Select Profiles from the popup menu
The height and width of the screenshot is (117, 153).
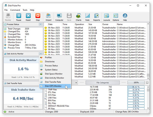click(x=55, y=57)
